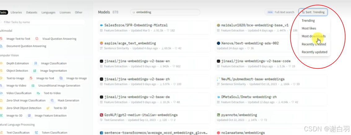Switch to the Languages tab
Screen dimensions: 351x135
48,12
